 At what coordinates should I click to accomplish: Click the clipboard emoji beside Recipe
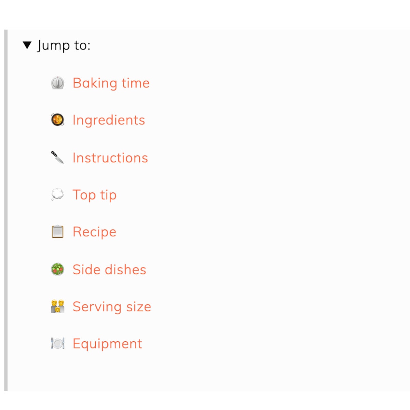(57, 232)
